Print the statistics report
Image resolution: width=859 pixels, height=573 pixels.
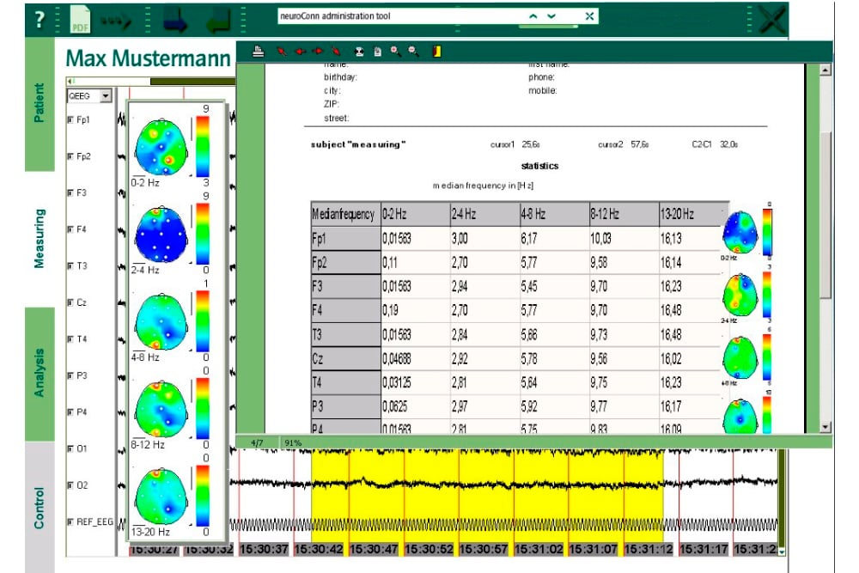click(x=256, y=52)
